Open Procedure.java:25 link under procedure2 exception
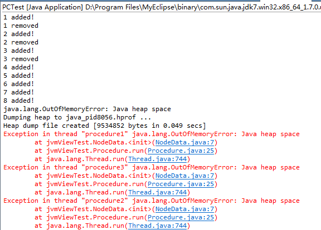 point(181,217)
